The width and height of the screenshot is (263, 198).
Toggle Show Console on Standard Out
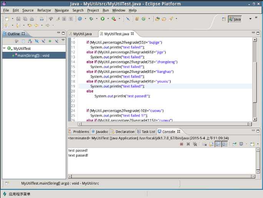coord(218,144)
